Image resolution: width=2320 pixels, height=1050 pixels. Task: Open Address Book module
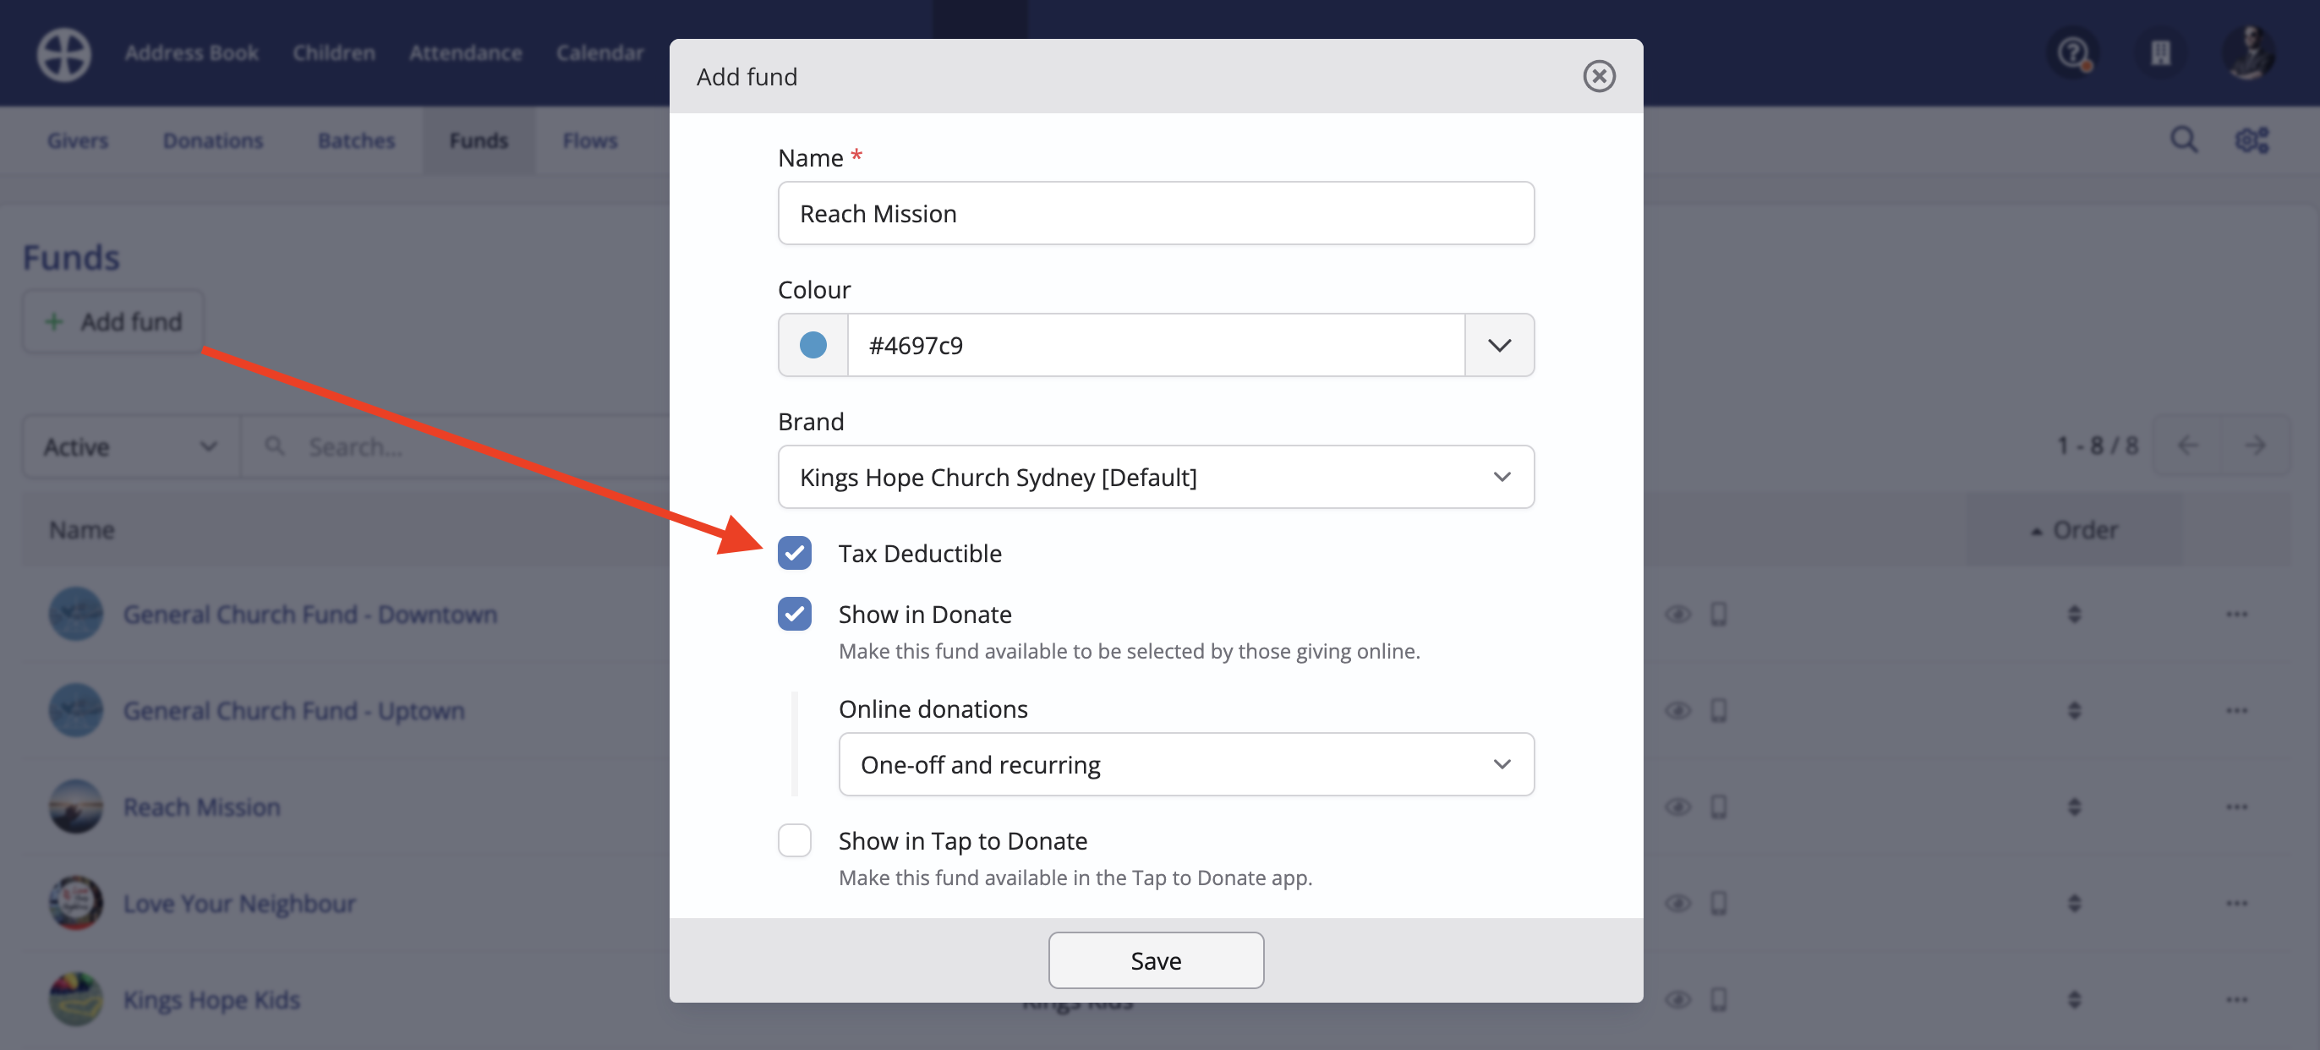(191, 53)
